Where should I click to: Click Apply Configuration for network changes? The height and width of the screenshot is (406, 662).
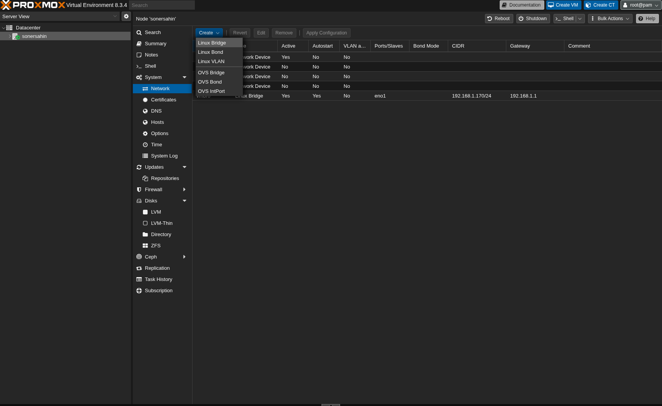click(326, 33)
